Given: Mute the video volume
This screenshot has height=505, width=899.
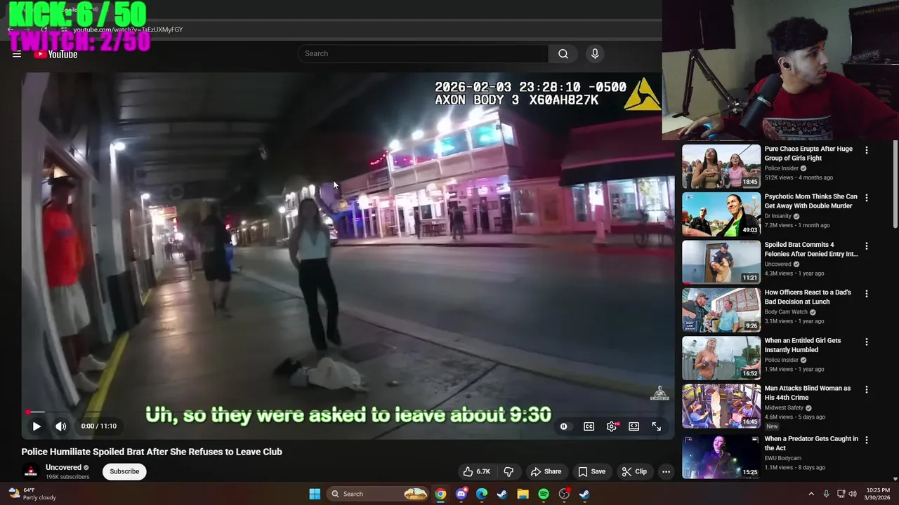Looking at the screenshot, I should (61, 426).
